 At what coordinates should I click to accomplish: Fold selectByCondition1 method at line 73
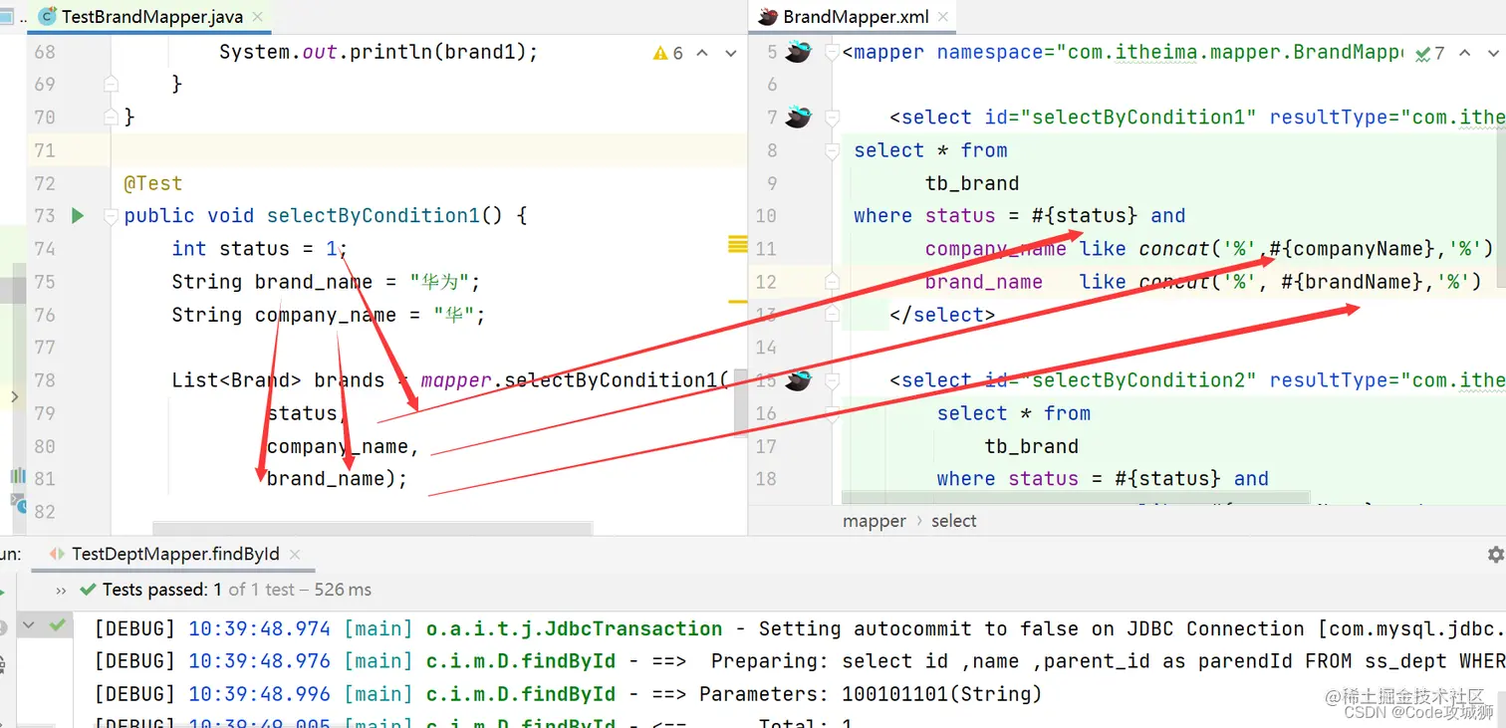coord(111,216)
